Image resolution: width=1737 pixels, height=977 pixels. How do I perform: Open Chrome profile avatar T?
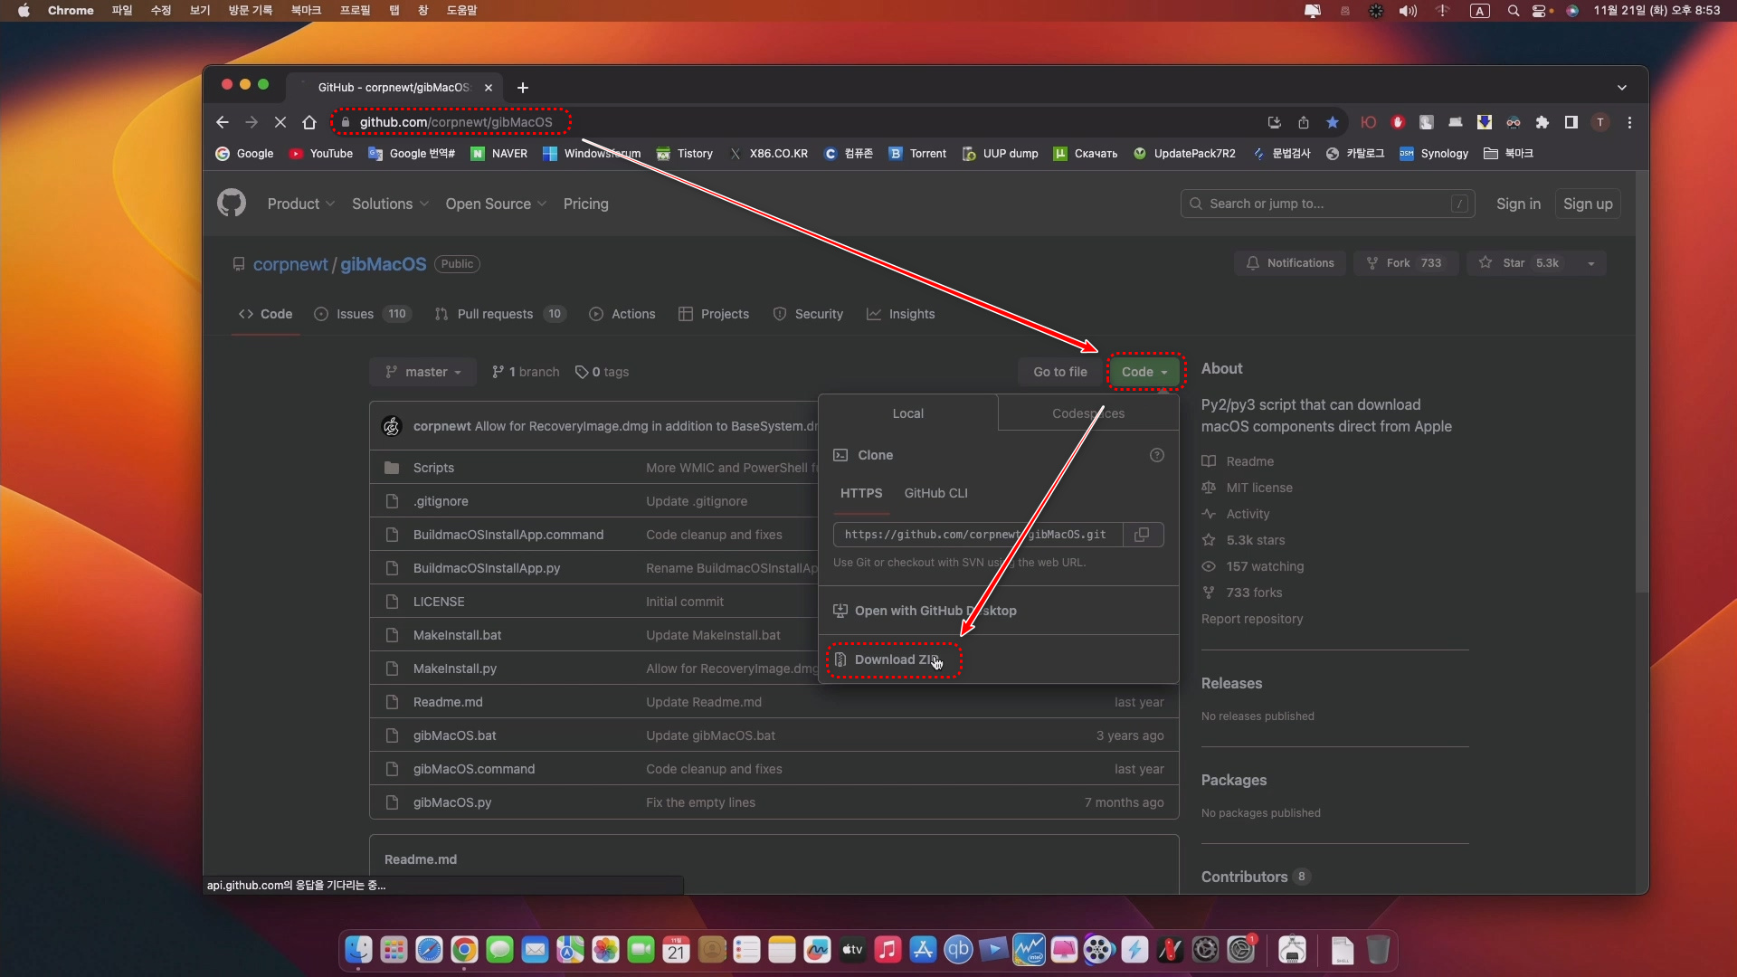coord(1600,122)
